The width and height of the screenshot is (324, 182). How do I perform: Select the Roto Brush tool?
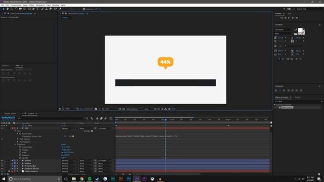click(56, 9)
